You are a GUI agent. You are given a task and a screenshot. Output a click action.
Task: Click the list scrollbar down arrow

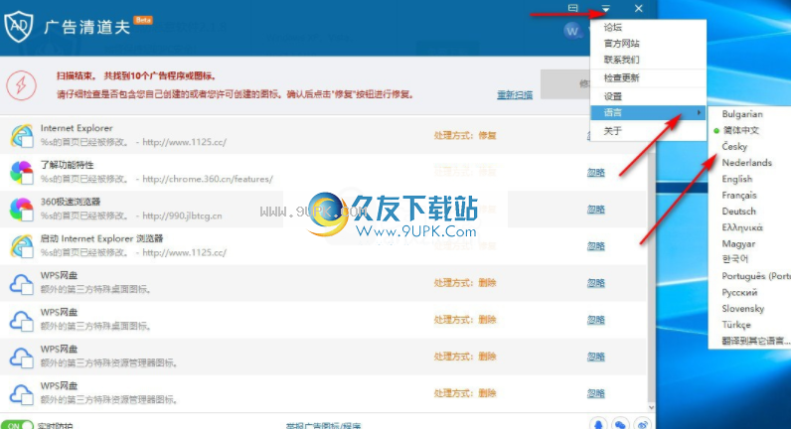click(x=651, y=407)
